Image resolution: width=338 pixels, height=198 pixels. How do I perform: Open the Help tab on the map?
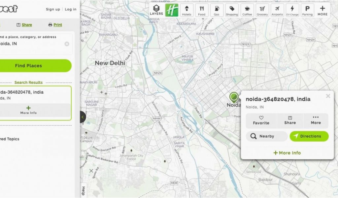(x=84, y=191)
